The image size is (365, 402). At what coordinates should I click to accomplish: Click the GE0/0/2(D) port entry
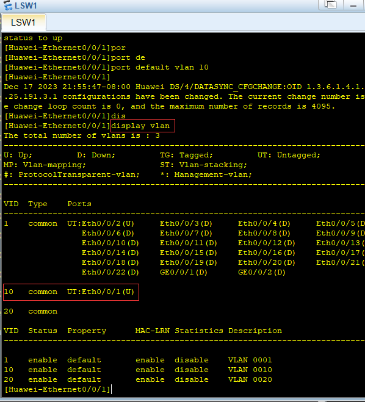(x=262, y=272)
